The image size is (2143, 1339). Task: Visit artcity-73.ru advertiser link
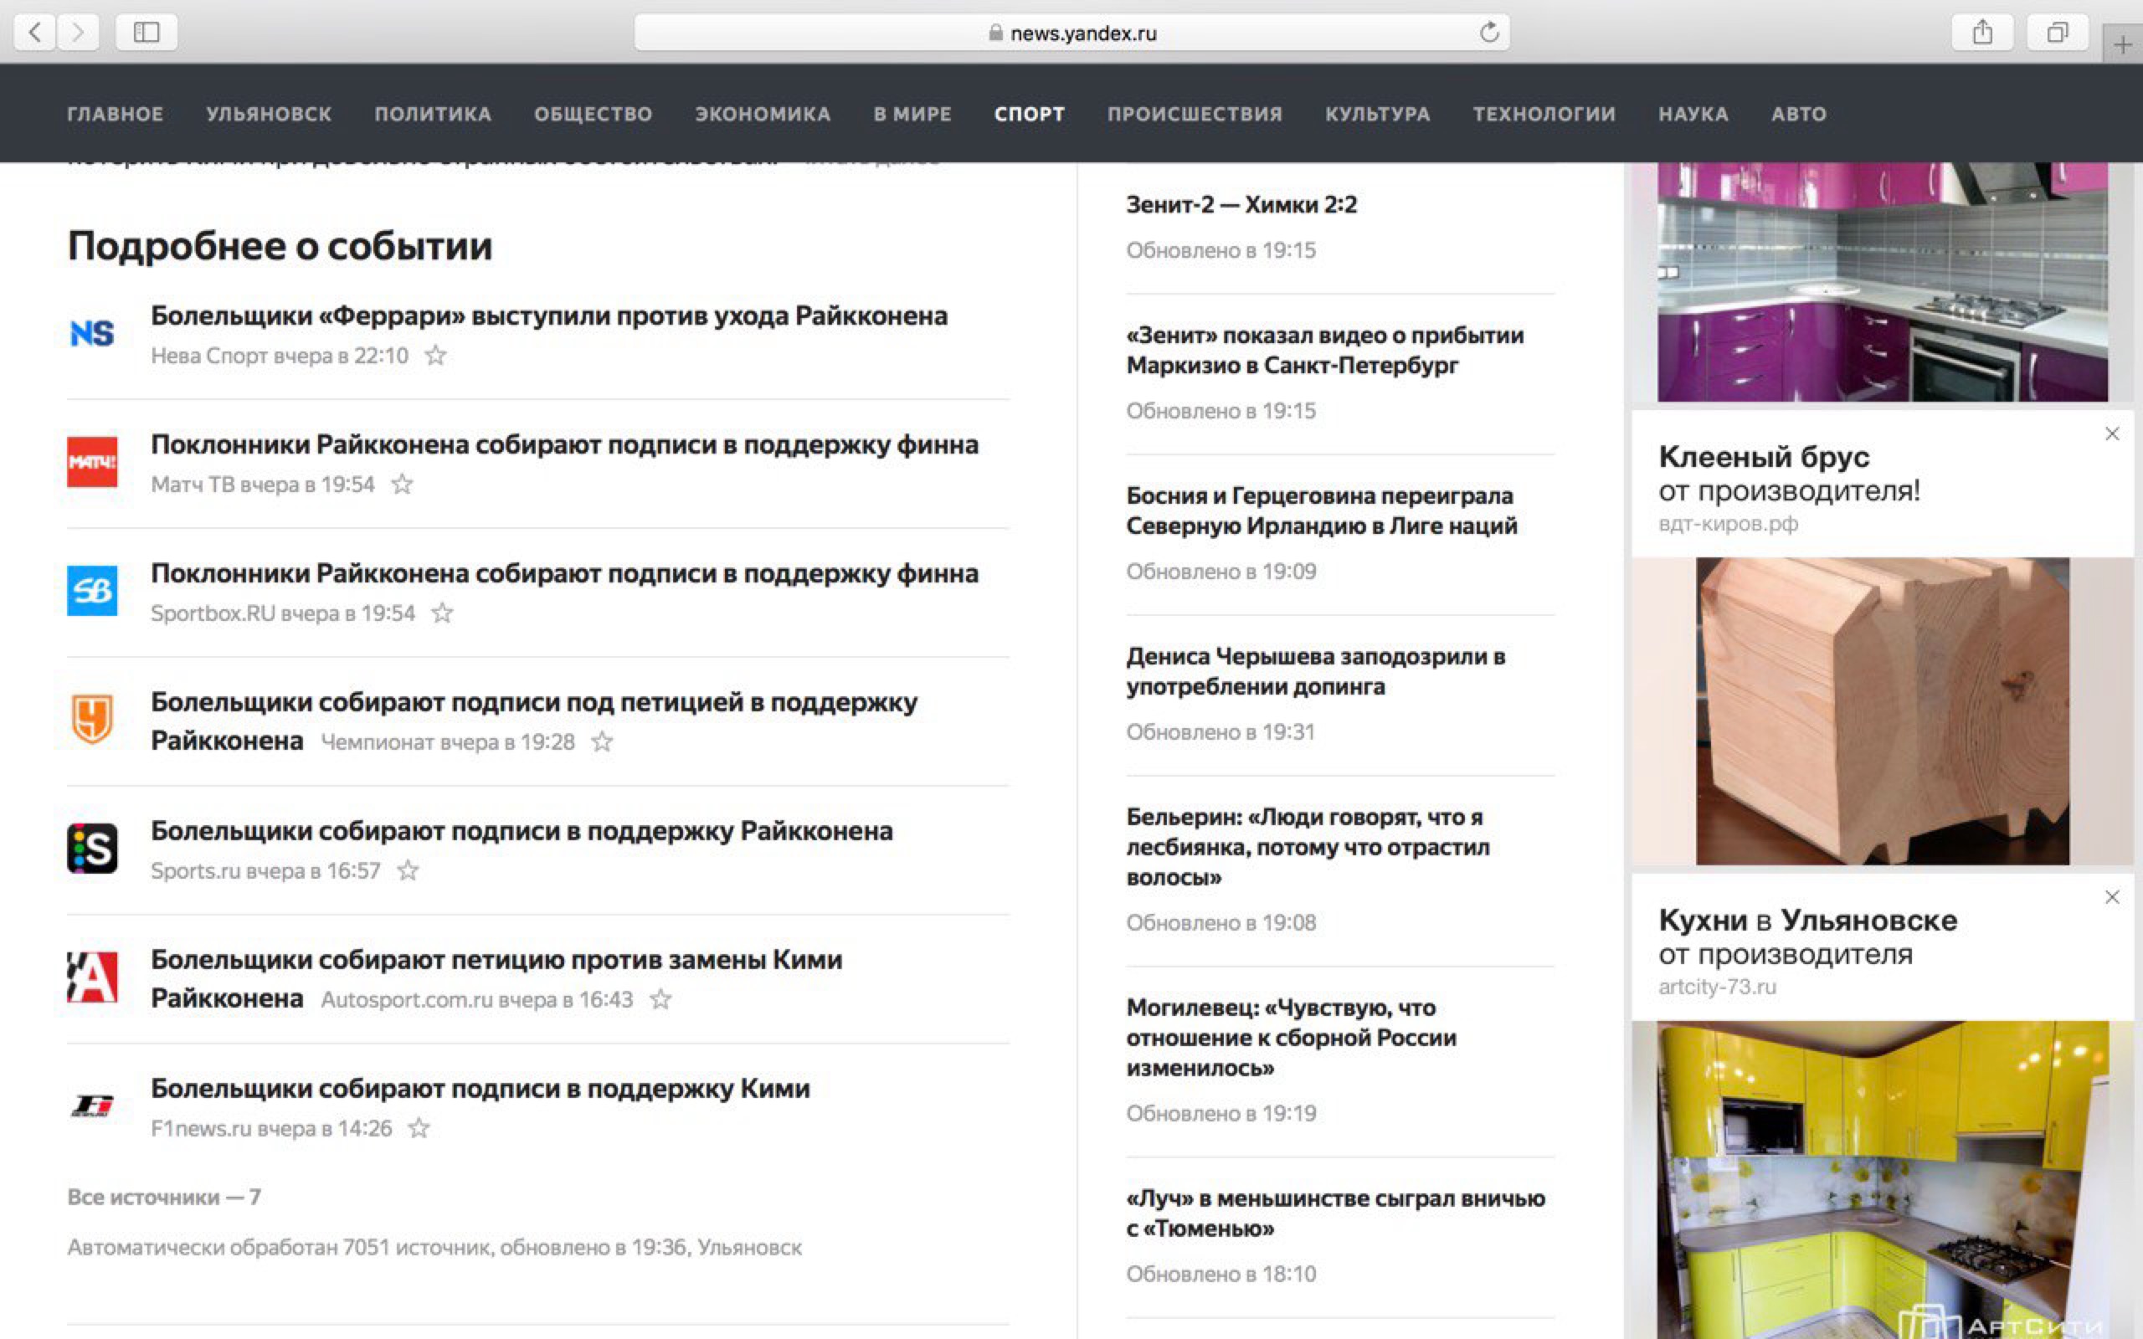click(x=1717, y=987)
